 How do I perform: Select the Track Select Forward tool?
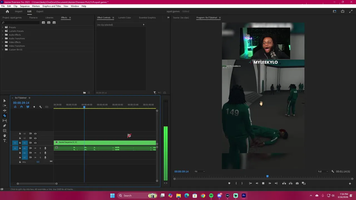[4, 106]
